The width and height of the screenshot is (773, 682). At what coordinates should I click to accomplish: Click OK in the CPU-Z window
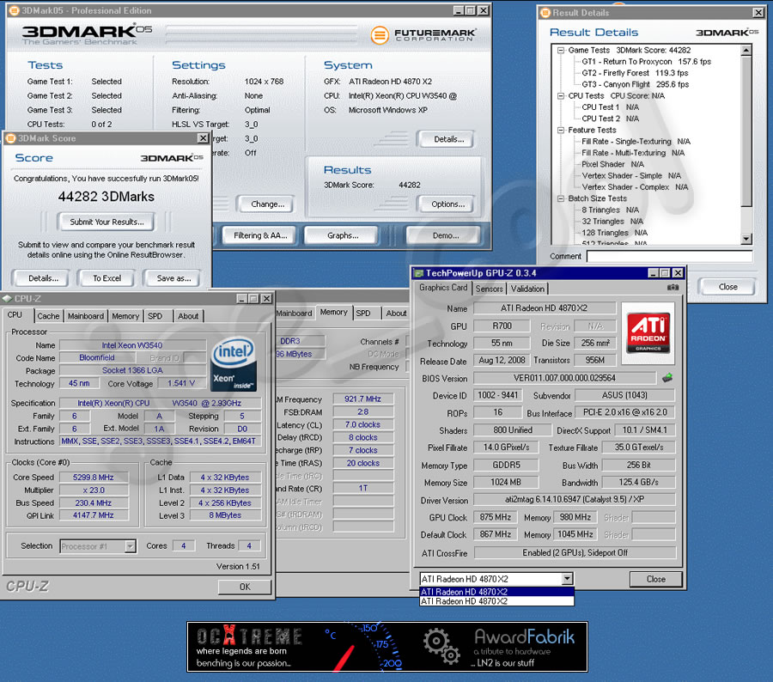coord(245,587)
